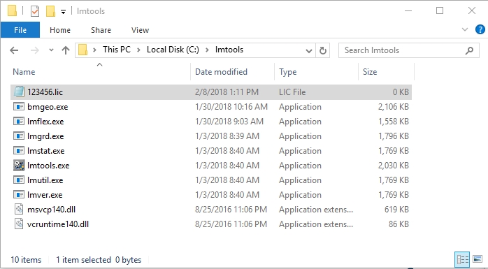Screen dimensions: 488x269
Task: Click inside the Search lmtools box
Action: (404, 50)
